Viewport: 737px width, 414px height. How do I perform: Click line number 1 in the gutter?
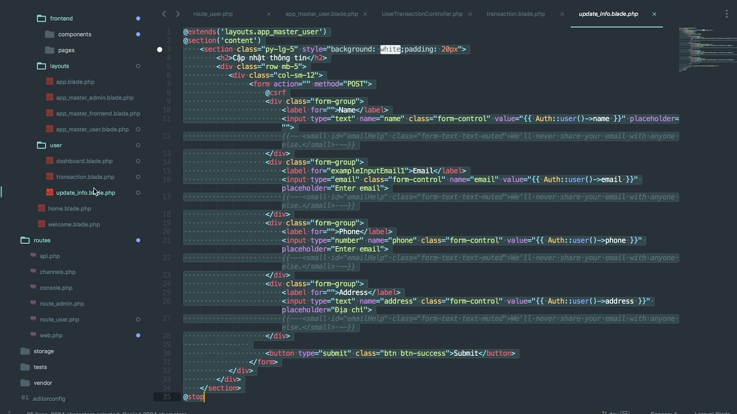(169, 32)
